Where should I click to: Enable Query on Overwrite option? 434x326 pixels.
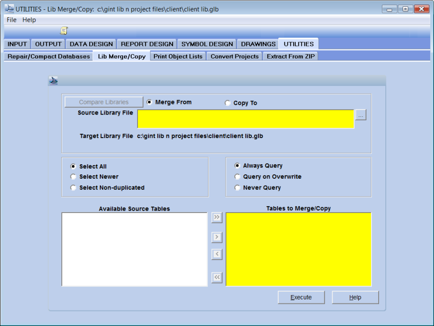(237, 177)
